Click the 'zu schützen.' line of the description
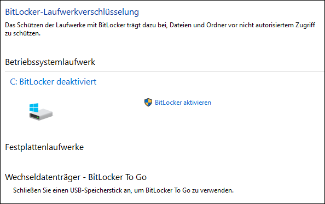Viewport: 325px width, 204px height. click(23, 33)
